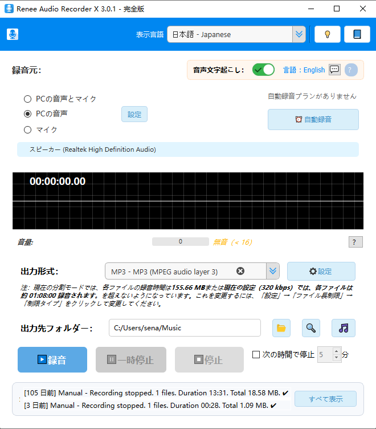Browse for output folder with folder icon
This screenshot has height=429, width=376.
(x=281, y=328)
